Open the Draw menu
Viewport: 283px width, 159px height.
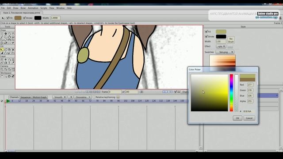(16, 8)
